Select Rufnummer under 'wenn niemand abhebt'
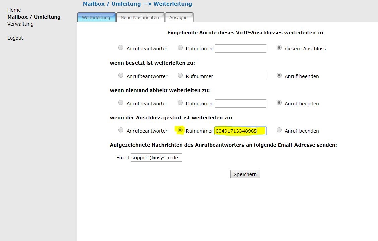Image resolution: width=378 pixels, height=241 pixels. [x=180, y=103]
